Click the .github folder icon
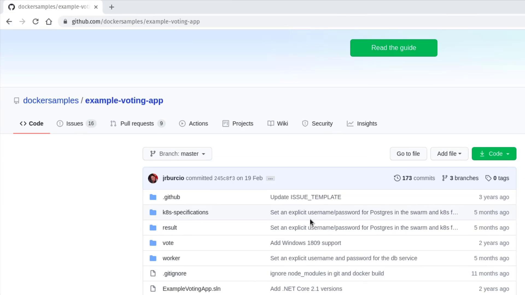Viewport: 525px width, 295px height. tap(153, 197)
